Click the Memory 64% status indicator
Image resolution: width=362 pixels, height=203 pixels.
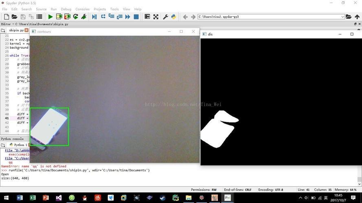[x=345, y=190]
